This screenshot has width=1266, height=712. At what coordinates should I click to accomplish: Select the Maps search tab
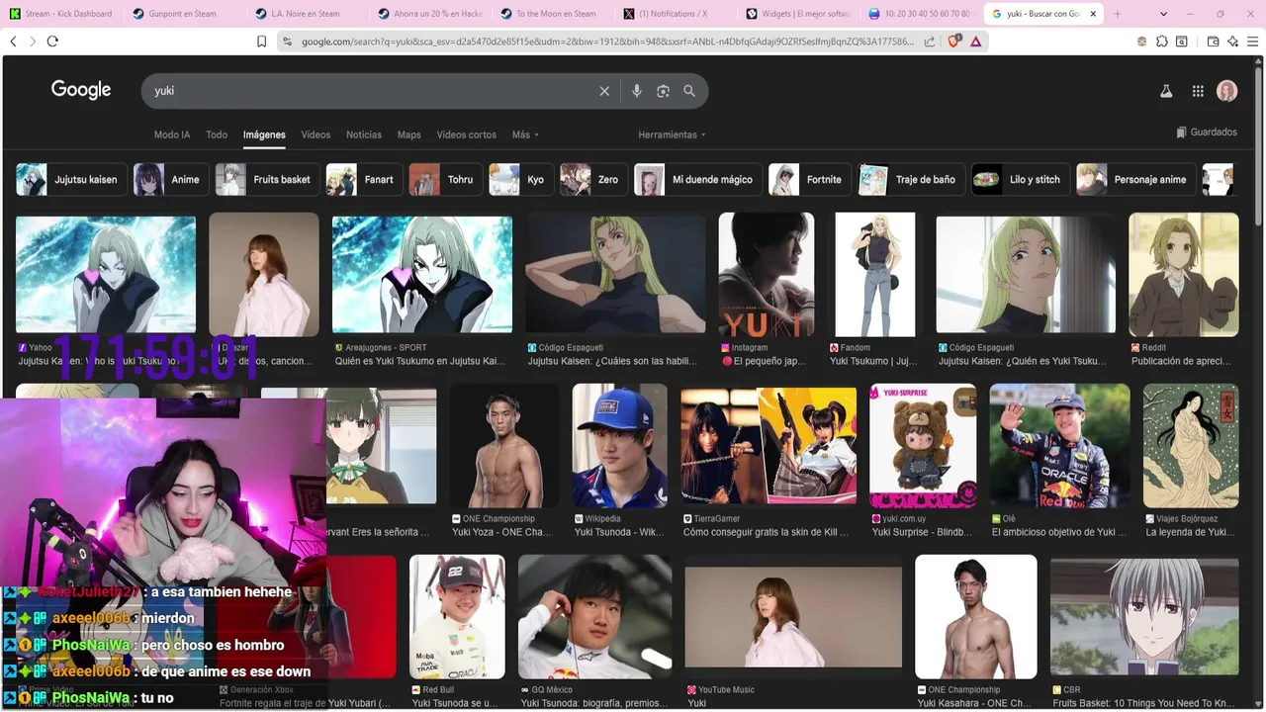click(x=409, y=134)
